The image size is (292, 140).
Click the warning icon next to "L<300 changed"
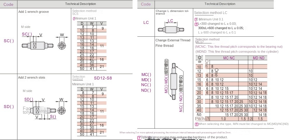tap(196, 24)
